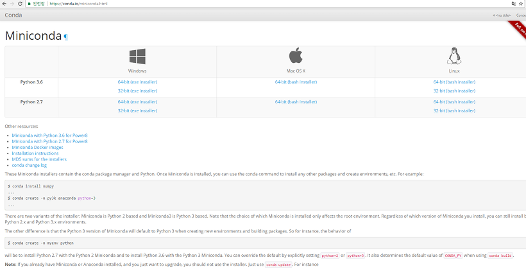This screenshot has height=269, width=526.
Task: Open MD5 sums for the installers link
Action: tap(39, 159)
